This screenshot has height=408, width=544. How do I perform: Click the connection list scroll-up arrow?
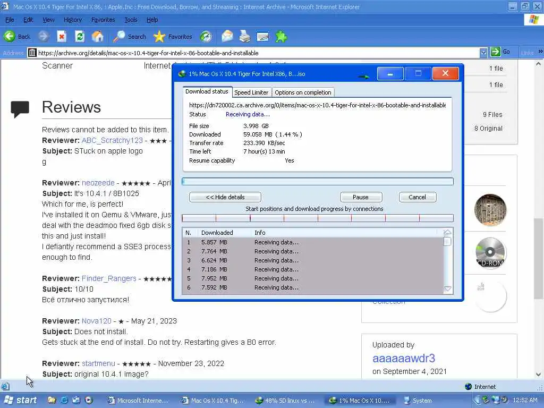(x=447, y=232)
